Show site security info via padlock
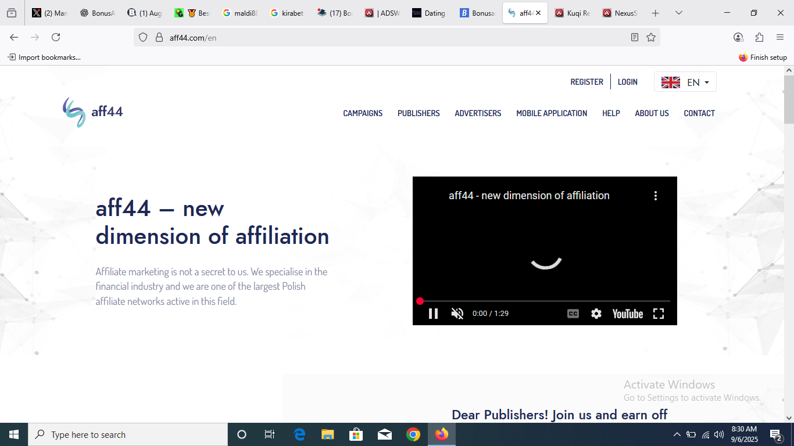 (159, 37)
